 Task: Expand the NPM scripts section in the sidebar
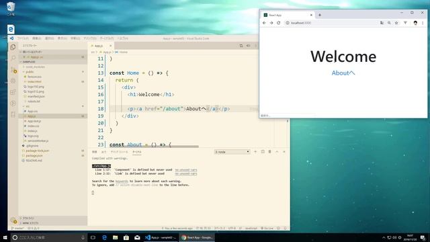point(52,223)
